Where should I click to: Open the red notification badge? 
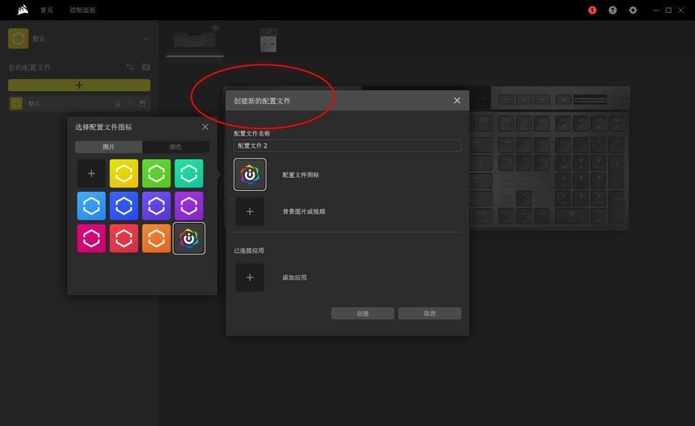tap(592, 10)
